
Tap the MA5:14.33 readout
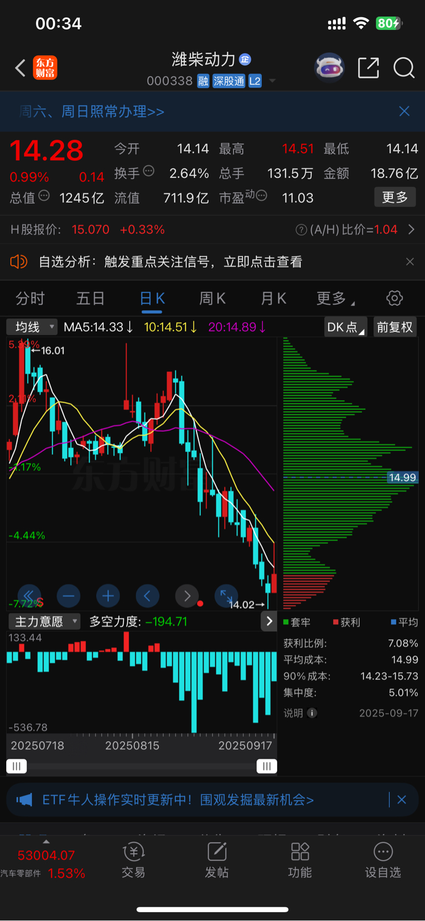point(99,327)
